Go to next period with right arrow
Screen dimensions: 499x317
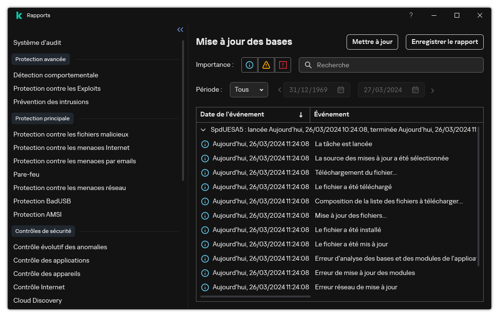(x=433, y=90)
